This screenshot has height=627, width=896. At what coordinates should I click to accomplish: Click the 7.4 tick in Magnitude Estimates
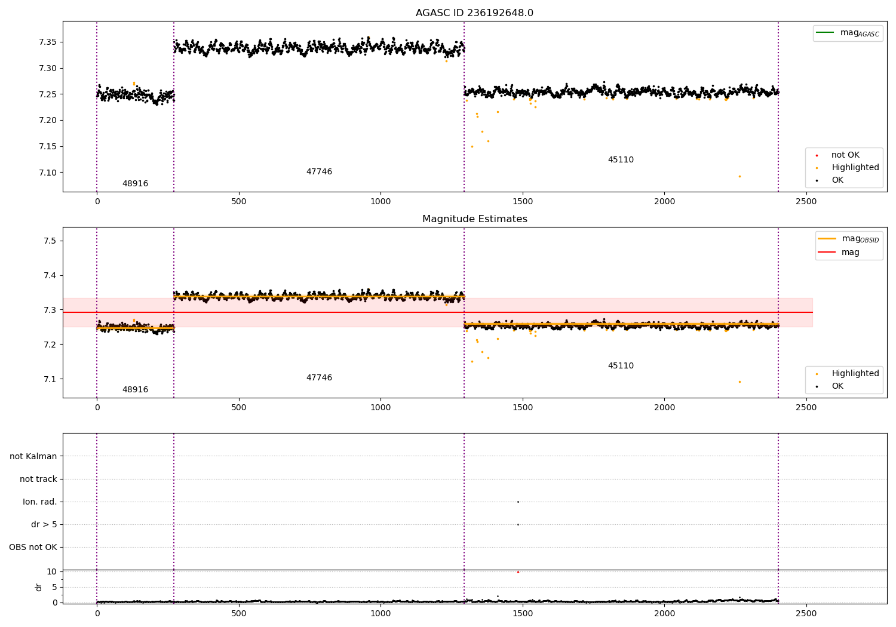pos(50,275)
